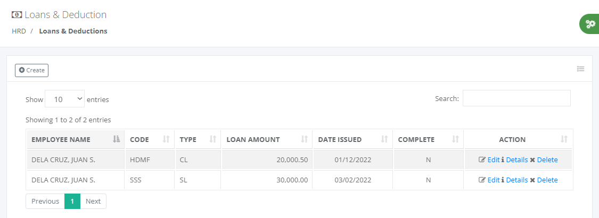The width and height of the screenshot is (599, 218).
Task: Open the green settings gears button
Action: (x=590, y=24)
